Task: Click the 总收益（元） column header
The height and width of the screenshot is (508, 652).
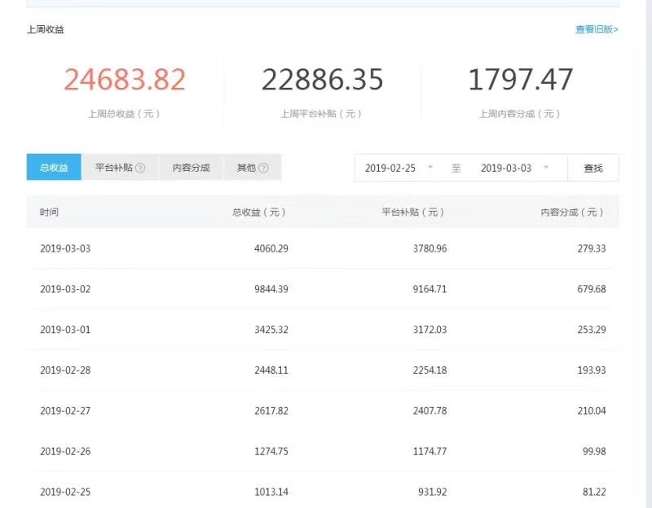Action: coord(259,212)
